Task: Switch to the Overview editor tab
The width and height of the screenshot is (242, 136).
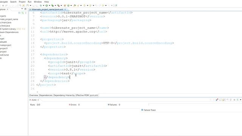Action: (x=34, y=95)
